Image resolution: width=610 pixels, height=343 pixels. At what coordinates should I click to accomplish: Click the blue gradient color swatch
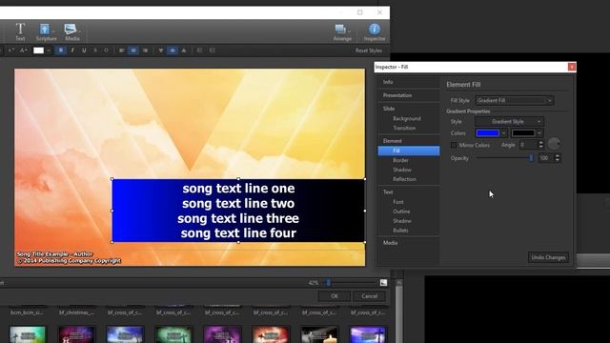[487, 133]
